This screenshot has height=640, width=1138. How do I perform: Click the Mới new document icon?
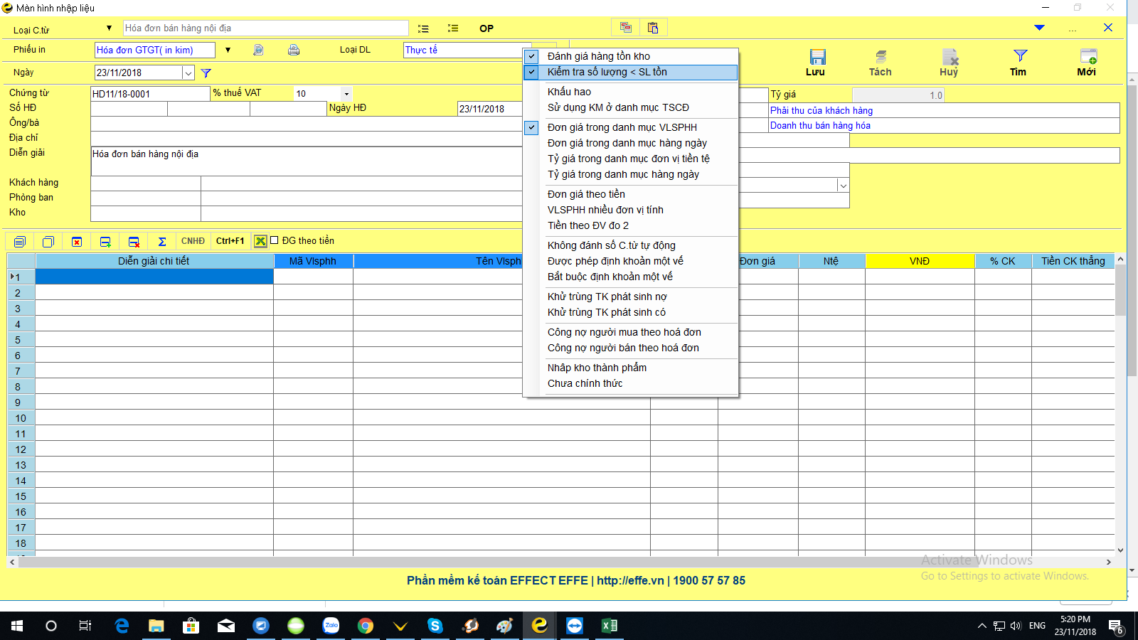pos(1088,57)
